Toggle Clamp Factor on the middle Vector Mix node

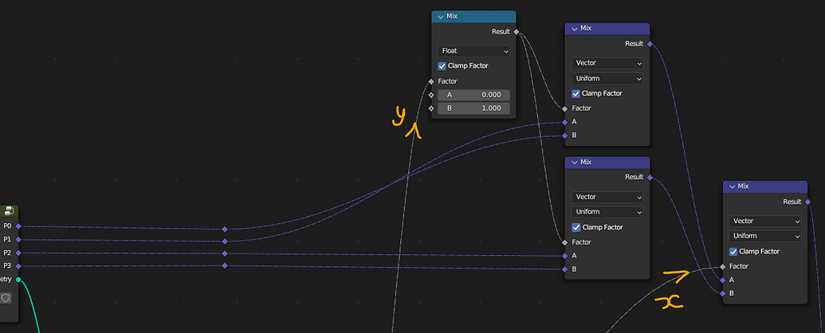[576, 228]
